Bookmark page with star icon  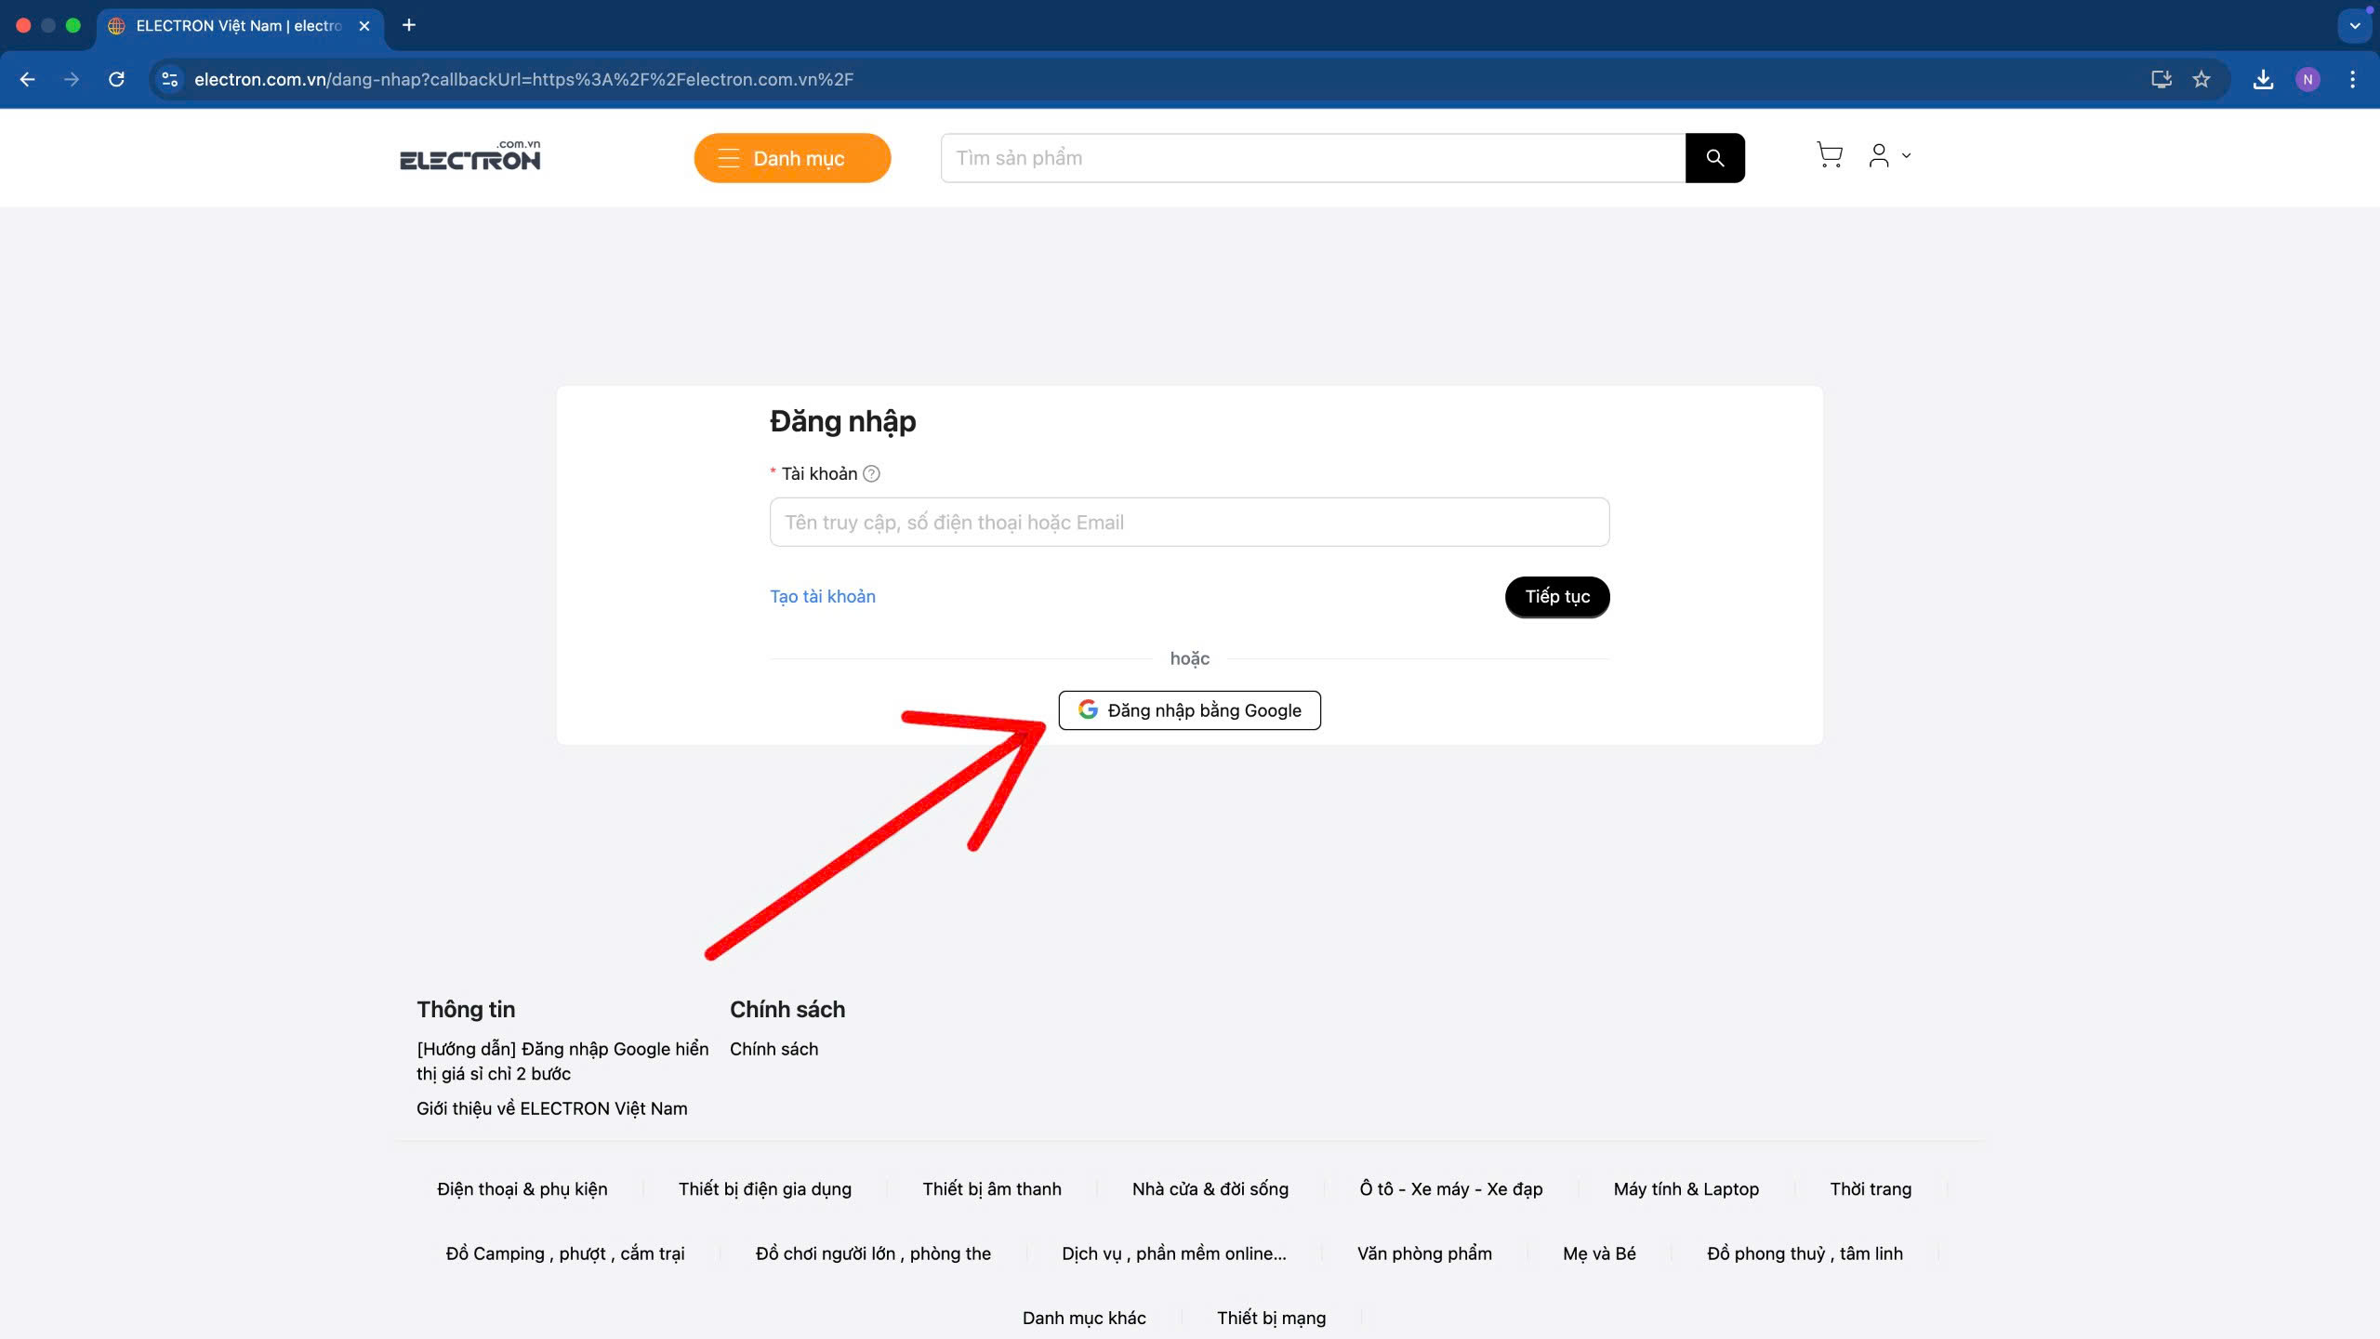[2201, 79]
